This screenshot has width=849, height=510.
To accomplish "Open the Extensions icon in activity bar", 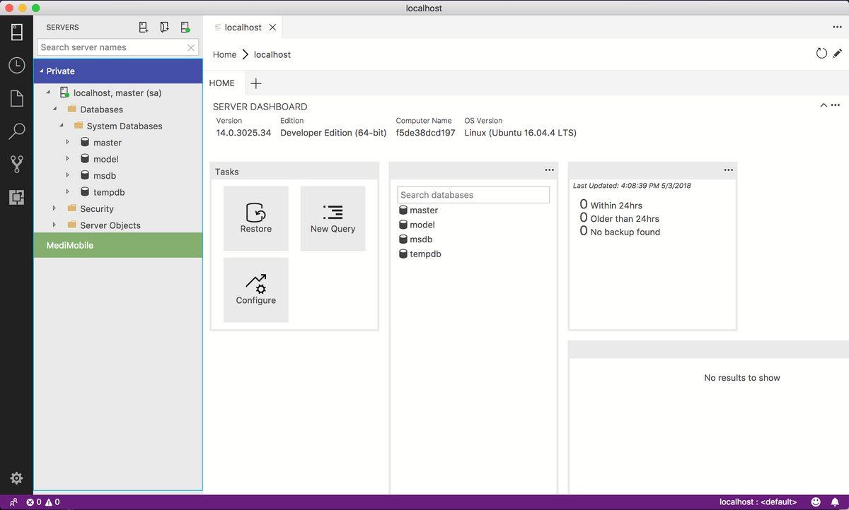I will click(17, 197).
